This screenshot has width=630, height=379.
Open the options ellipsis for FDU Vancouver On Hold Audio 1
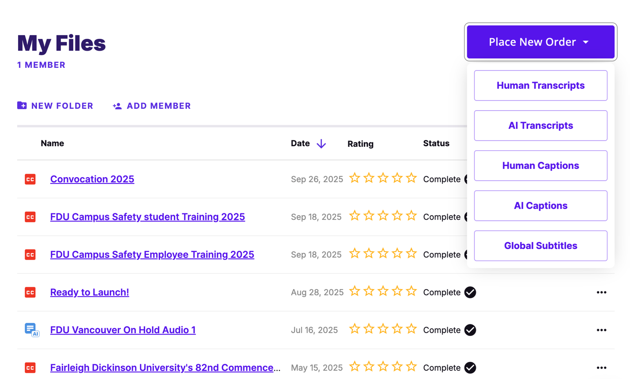click(x=601, y=330)
